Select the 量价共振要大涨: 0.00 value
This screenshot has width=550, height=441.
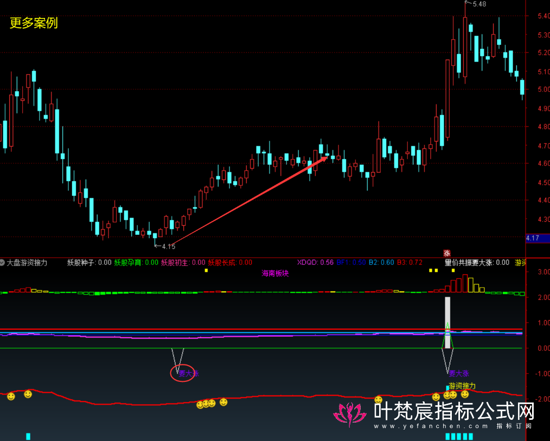(477, 263)
